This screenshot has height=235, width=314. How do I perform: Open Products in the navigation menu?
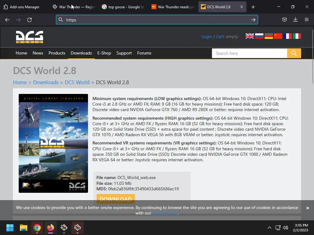[57, 53]
